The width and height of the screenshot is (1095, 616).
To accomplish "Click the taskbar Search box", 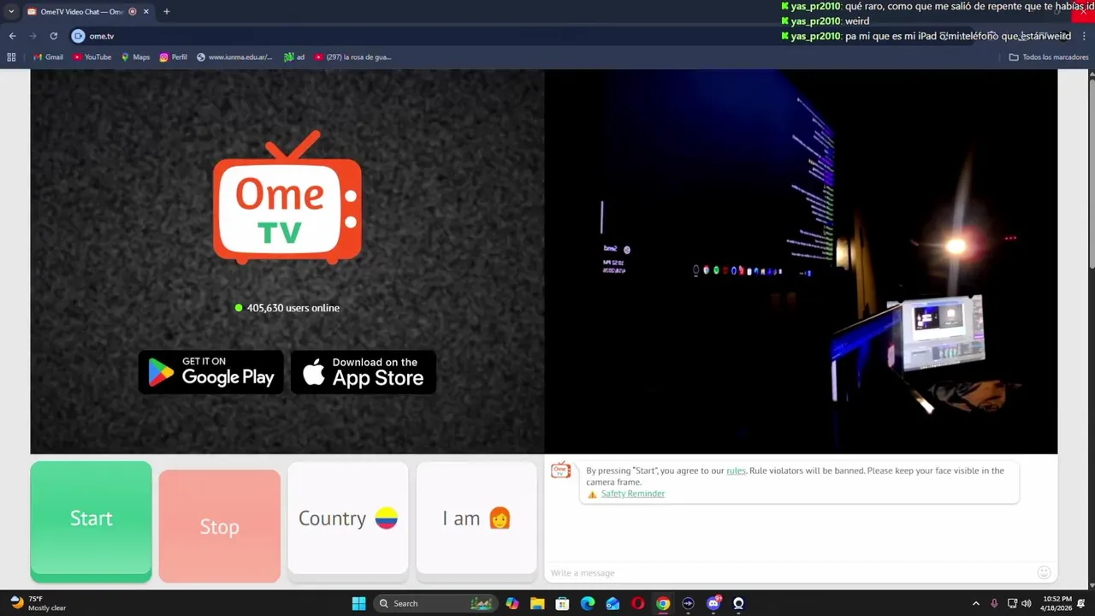I will (435, 603).
